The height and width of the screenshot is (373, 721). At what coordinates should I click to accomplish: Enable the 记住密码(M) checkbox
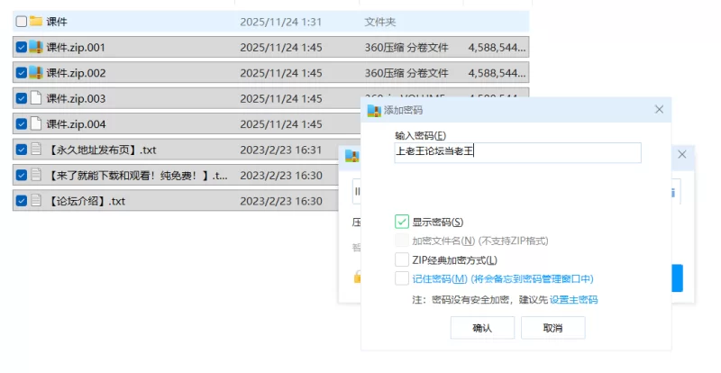pyautogui.click(x=401, y=278)
